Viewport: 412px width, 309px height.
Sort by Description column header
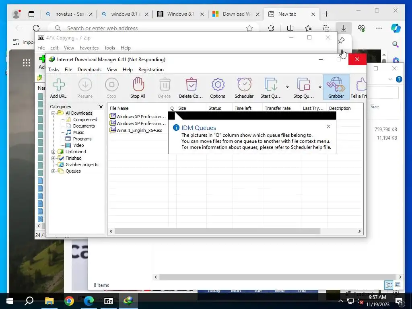(x=345, y=108)
